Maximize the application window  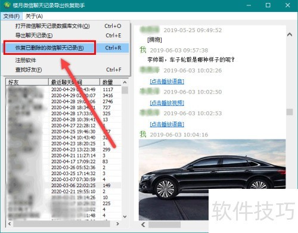(268, 5)
